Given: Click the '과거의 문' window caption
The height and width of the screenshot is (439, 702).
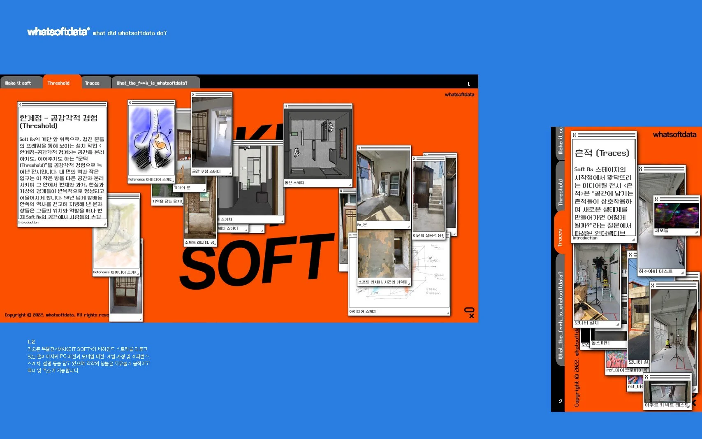Looking at the screenshot, I should coord(182,188).
